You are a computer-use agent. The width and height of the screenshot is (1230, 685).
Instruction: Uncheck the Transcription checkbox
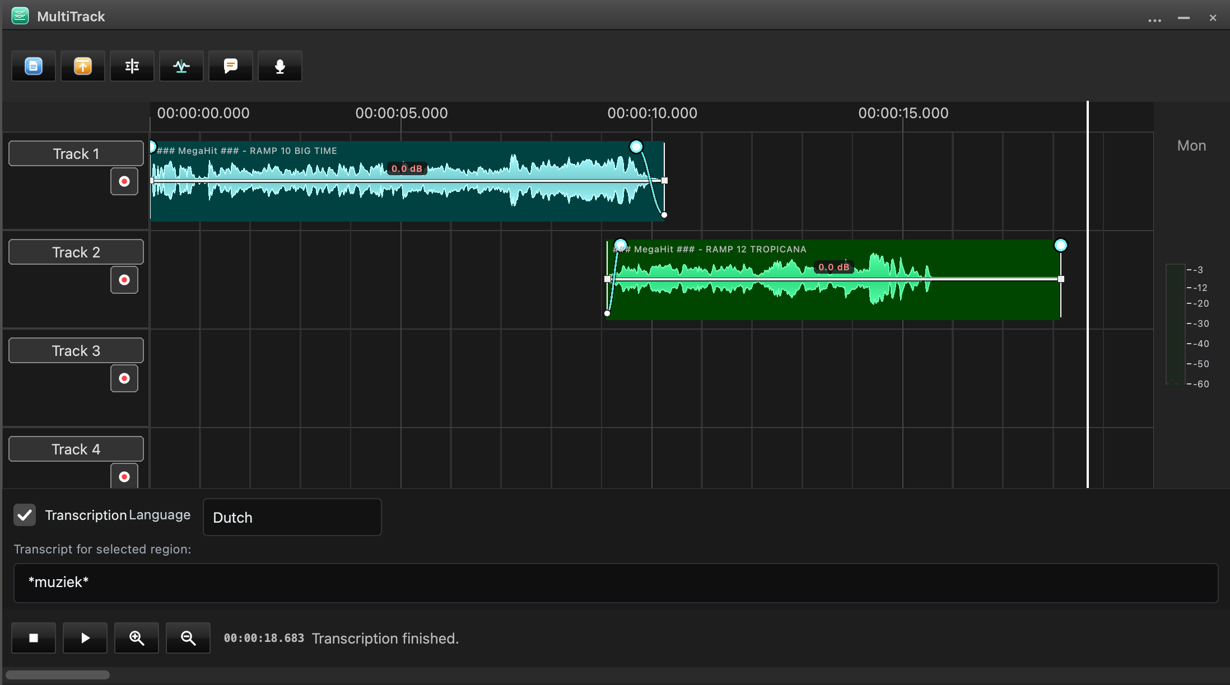point(25,515)
